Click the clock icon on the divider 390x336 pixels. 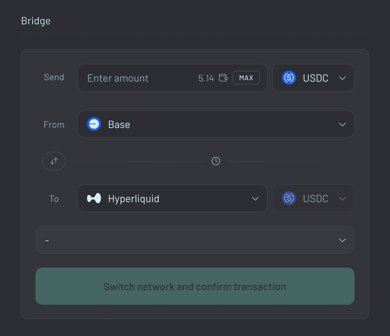[x=216, y=161]
